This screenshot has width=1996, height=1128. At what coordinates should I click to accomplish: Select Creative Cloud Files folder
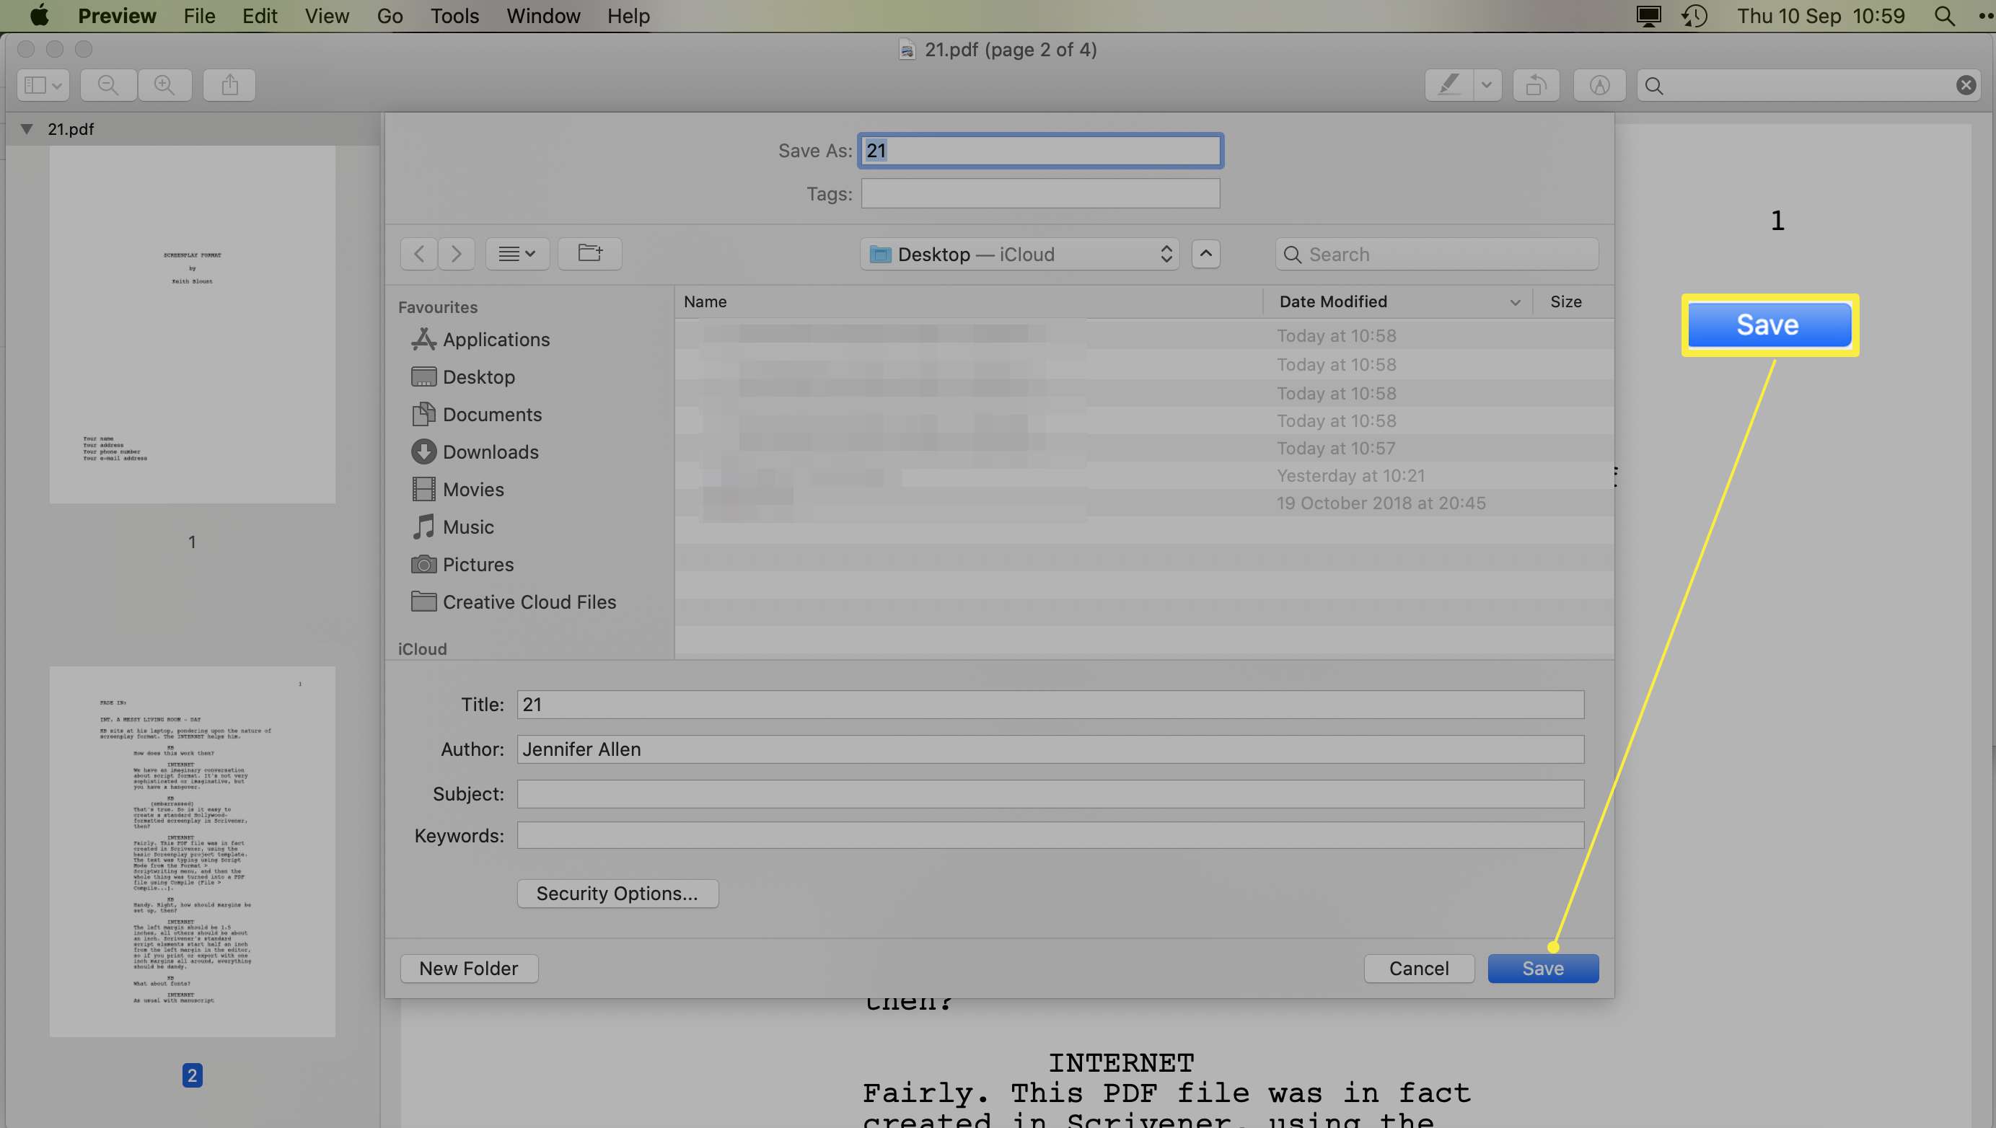(x=513, y=602)
